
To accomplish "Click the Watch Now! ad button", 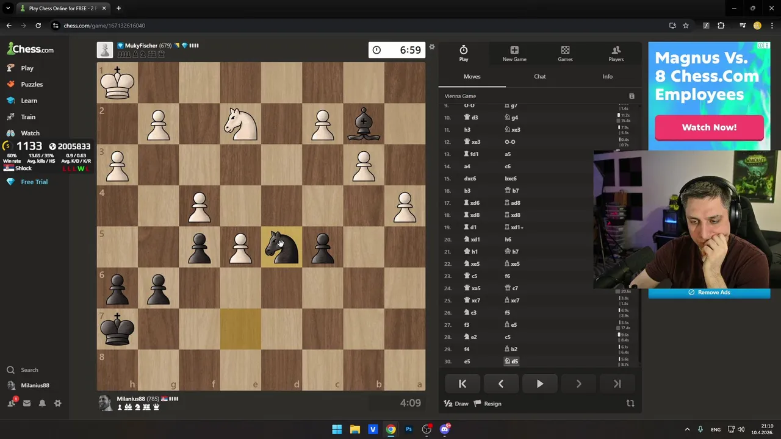I will (x=709, y=127).
